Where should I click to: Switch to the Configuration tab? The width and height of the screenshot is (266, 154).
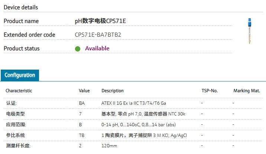point(20,75)
